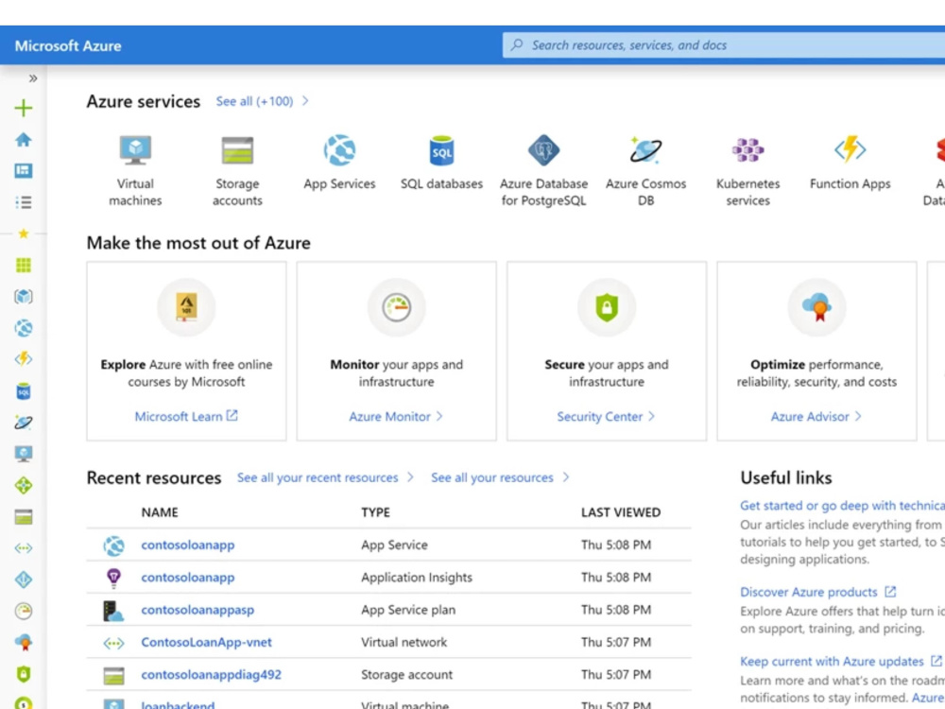Open Dashboard icon in the sidebar
The image size is (945, 709).
click(x=24, y=170)
